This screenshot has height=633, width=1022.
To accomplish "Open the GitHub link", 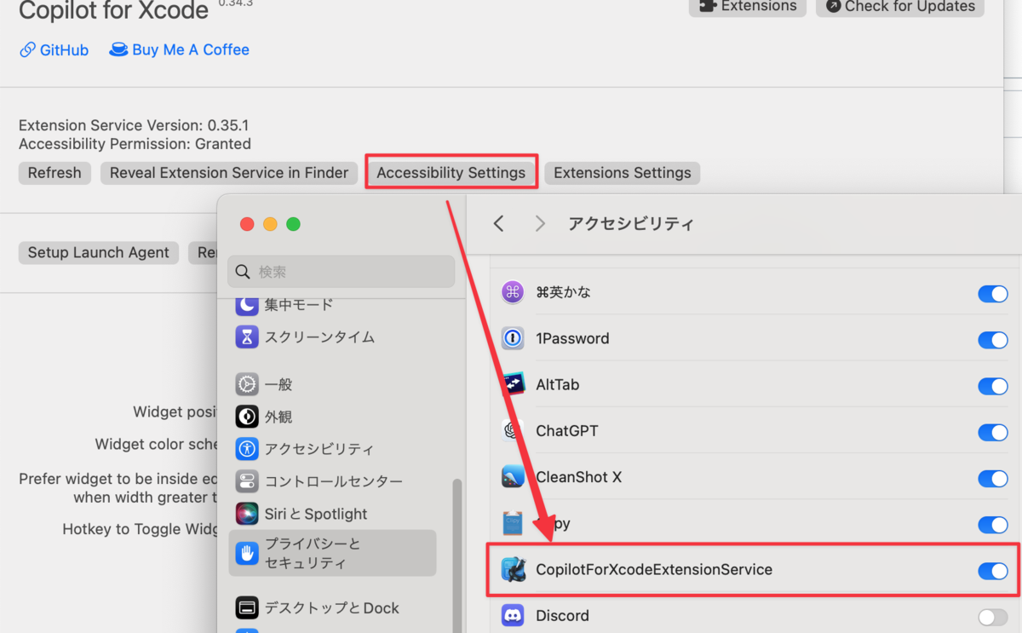I will pos(54,50).
